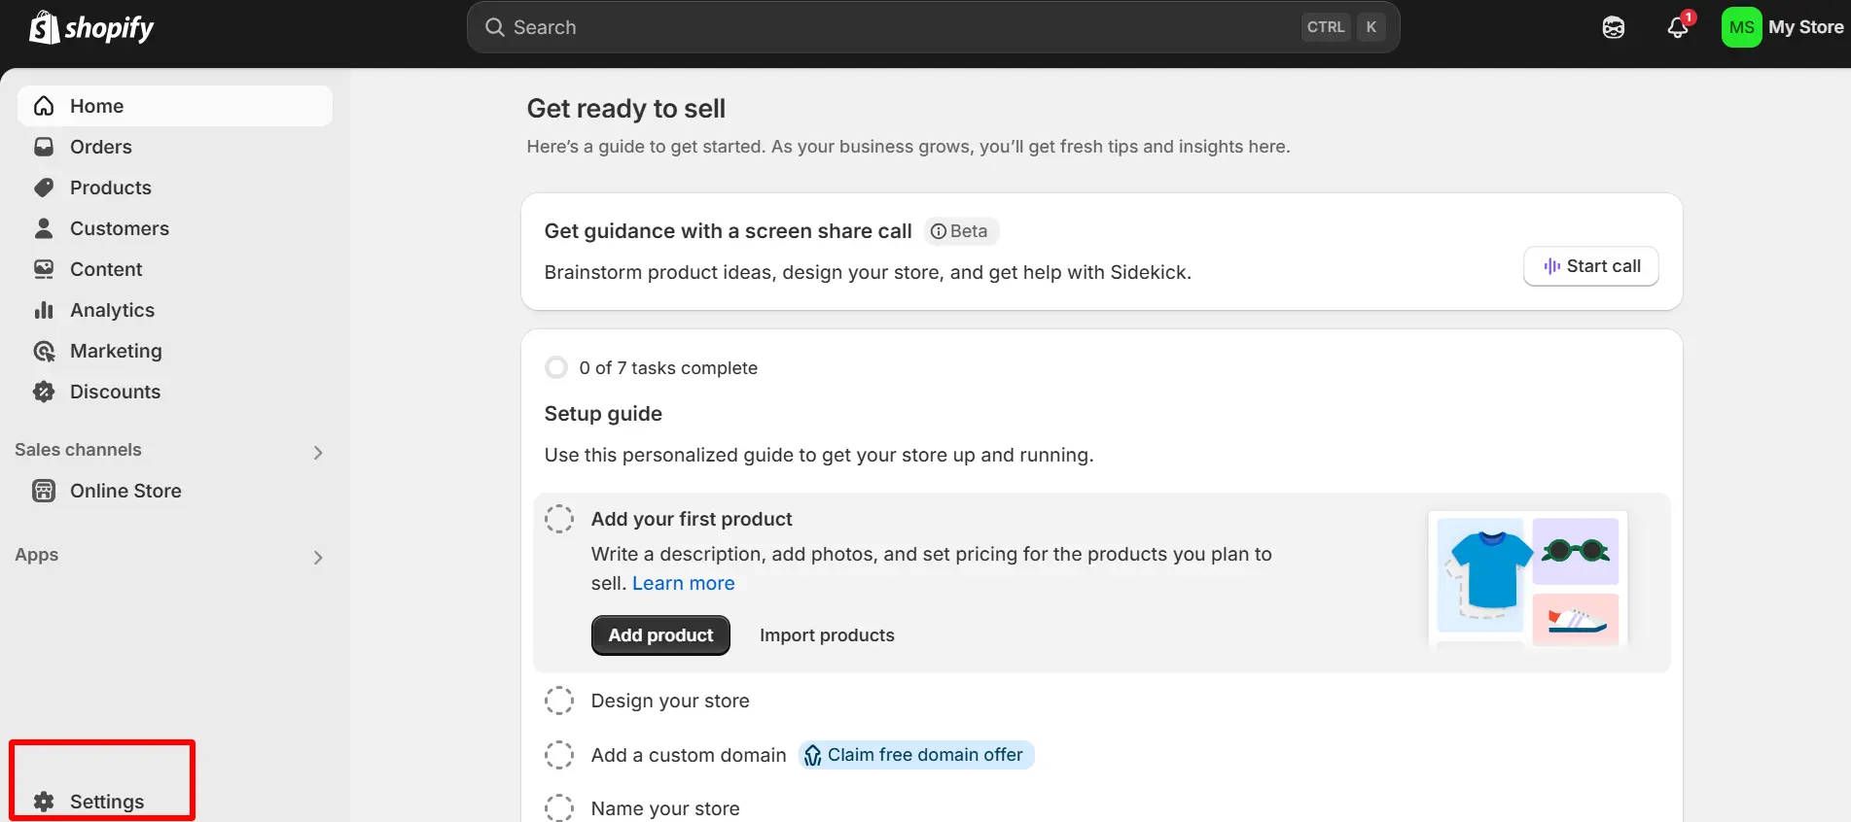
Task: Click the Settings gear icon
Action: click(x=44, y=802)
